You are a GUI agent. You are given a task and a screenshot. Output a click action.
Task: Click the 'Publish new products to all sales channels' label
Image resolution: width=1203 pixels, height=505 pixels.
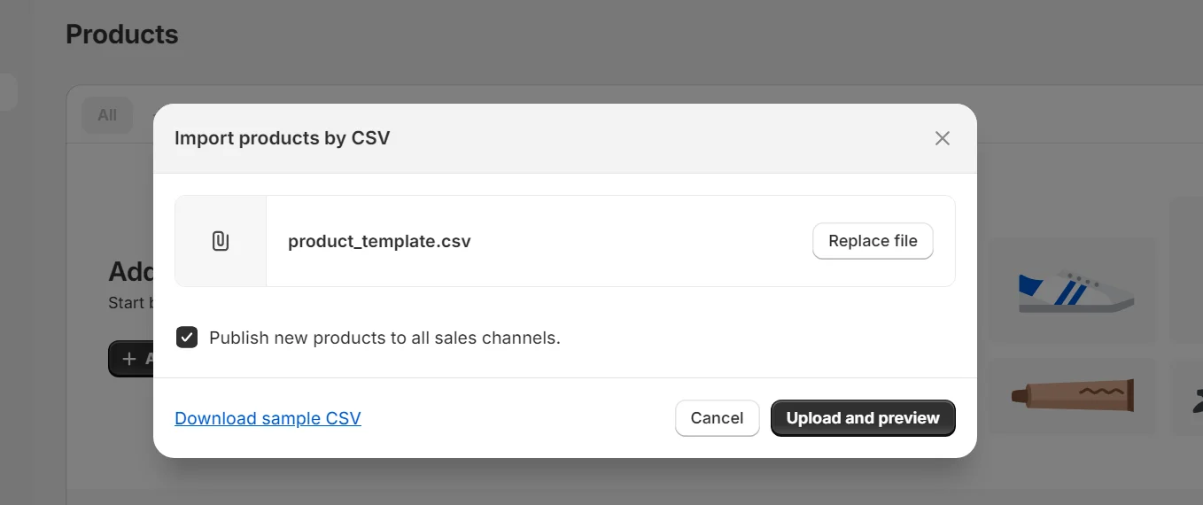click(384, 338)
